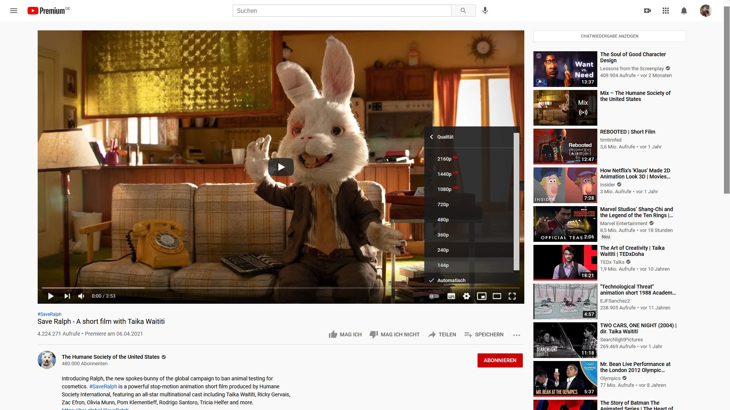Enable miniplayer mode
This screenshot has height=410, width=730.
pos(482,296)
